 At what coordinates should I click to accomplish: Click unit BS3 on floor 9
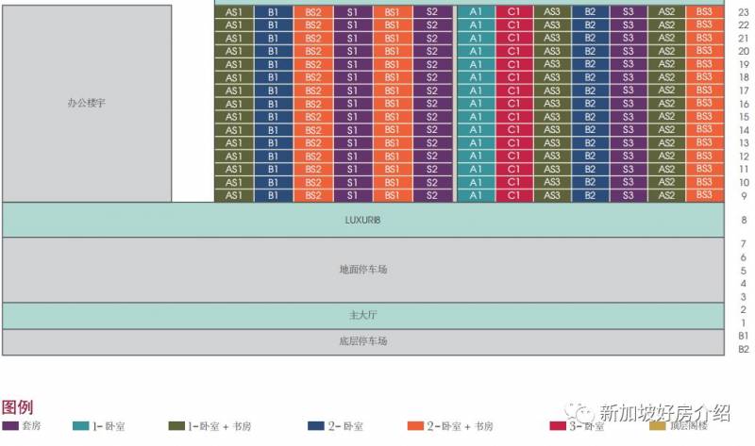point(704,195)
